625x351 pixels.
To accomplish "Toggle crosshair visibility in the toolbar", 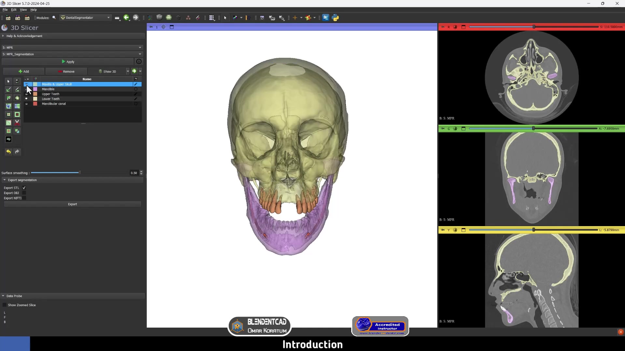I will pos(295,18).
